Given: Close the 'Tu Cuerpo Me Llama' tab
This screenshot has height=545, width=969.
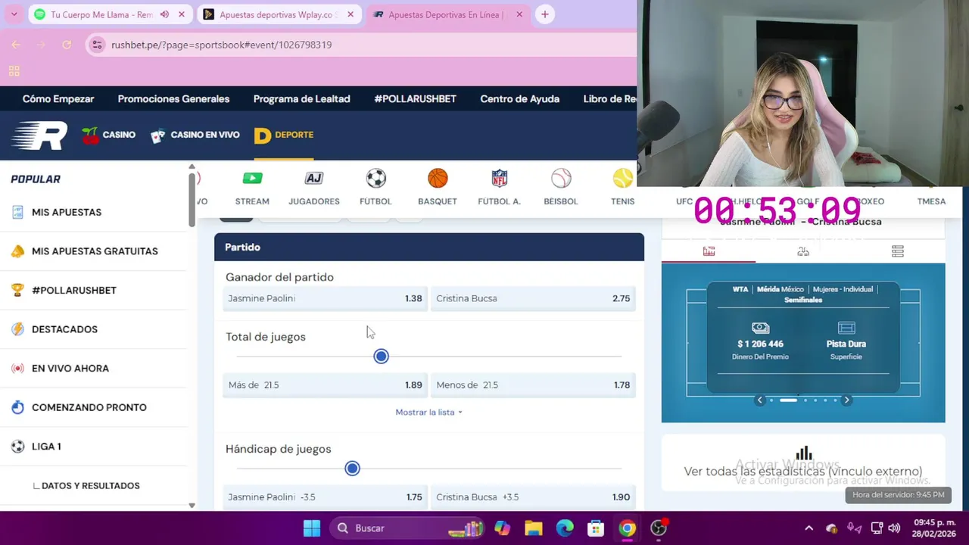Looking at the screenshot, I should click(182, 14).
